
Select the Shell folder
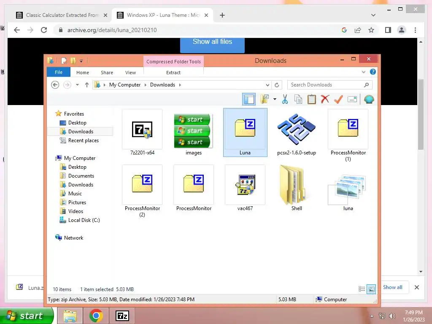297,188
